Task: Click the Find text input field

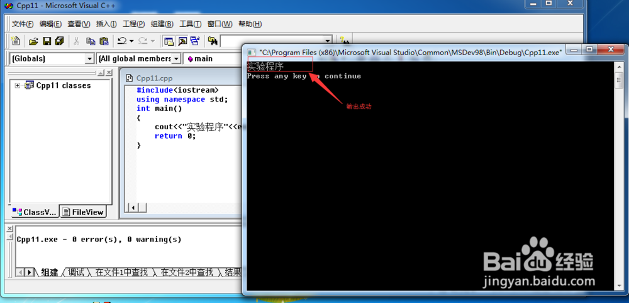Action: coord(272,41)
